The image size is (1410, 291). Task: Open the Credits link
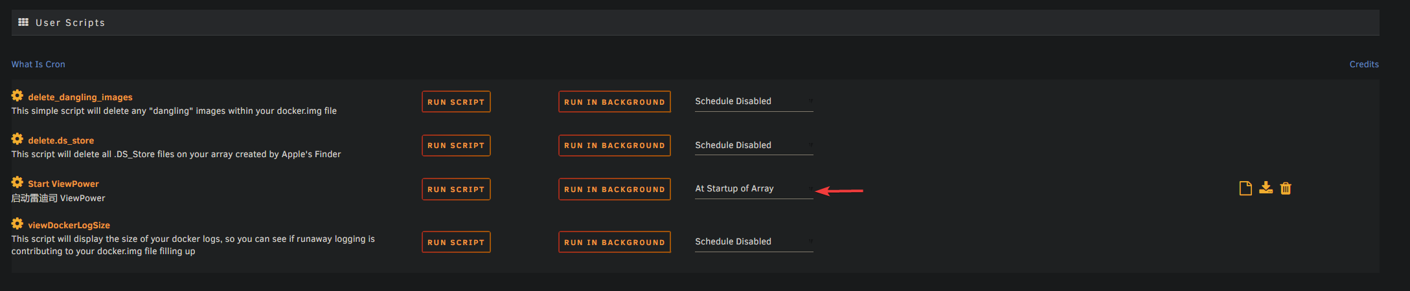pyautogui.click(x=1363, y=64)
